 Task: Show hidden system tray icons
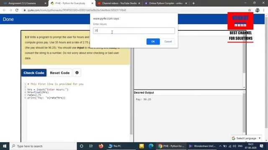220,146
